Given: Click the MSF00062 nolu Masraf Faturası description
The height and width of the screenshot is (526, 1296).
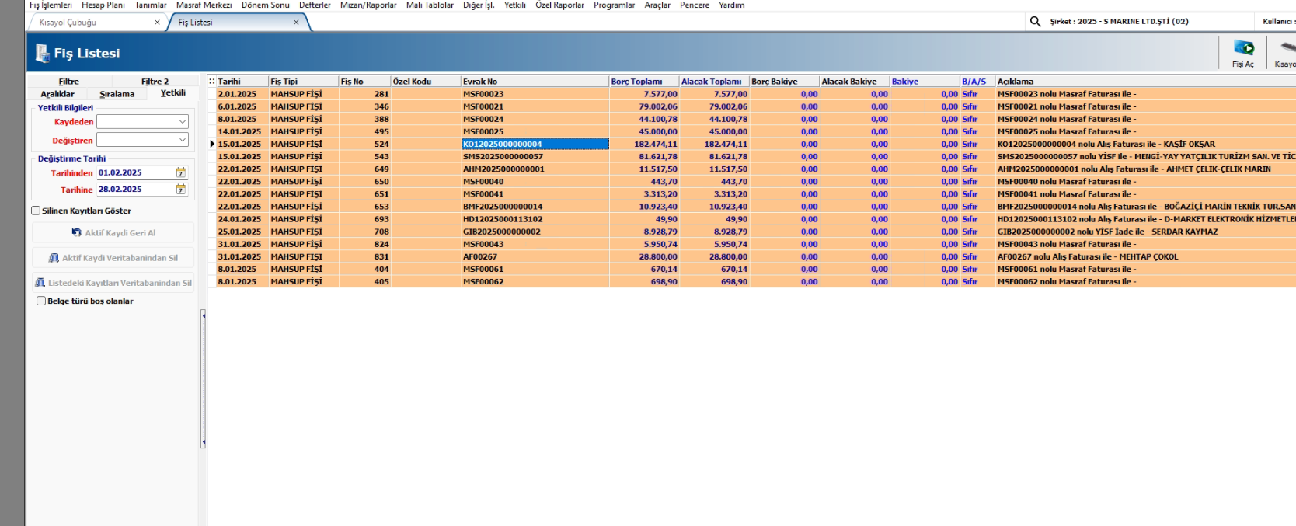Looking at the screenshot, I should (x=1067, y=281).
